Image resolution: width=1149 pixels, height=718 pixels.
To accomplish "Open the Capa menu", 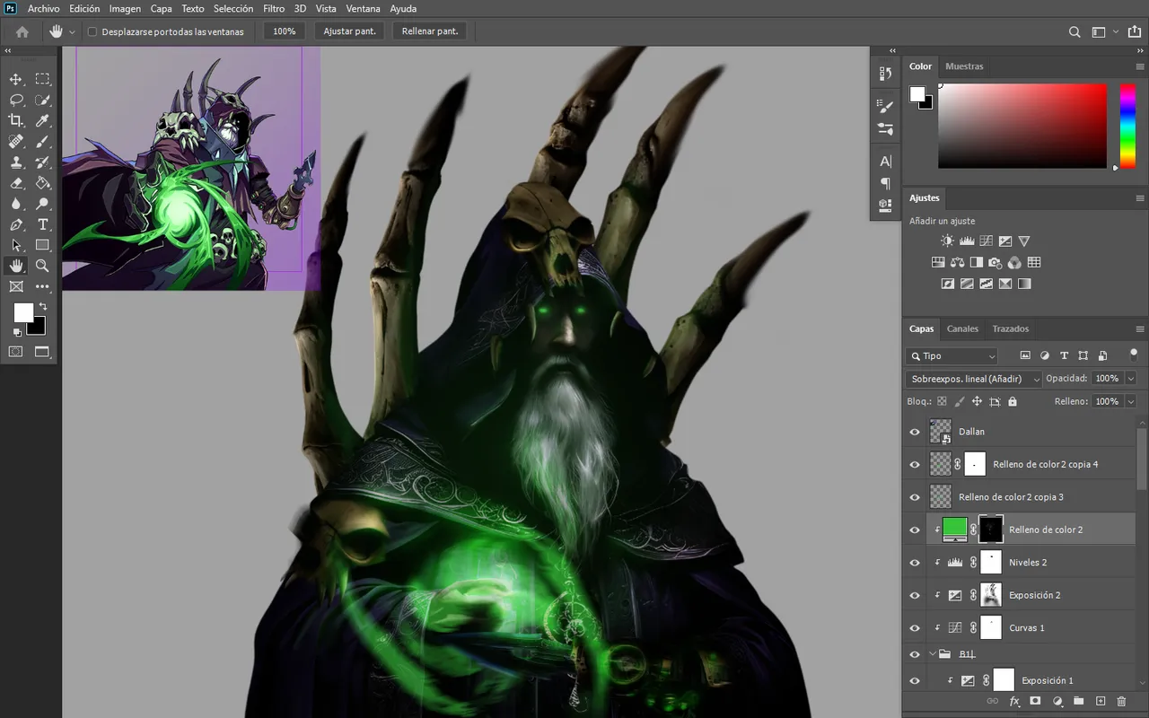I will pyautogui.click(x=162, y=8).
